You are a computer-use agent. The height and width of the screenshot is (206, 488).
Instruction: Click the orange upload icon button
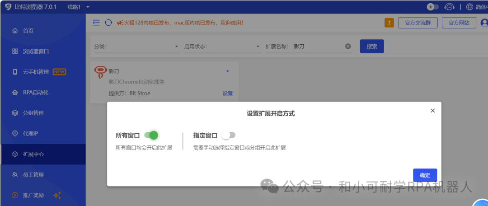coord(389,23)
